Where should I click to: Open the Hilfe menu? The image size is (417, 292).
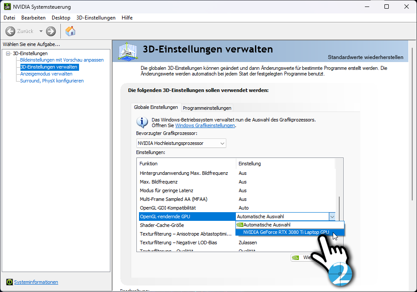127,17
